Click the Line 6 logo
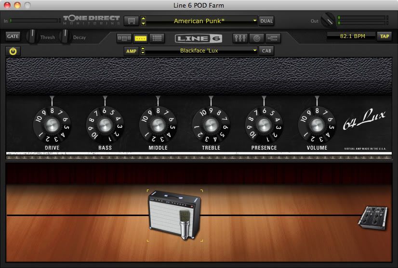Viewport: 398px width, 268px height. click(199, 38)
